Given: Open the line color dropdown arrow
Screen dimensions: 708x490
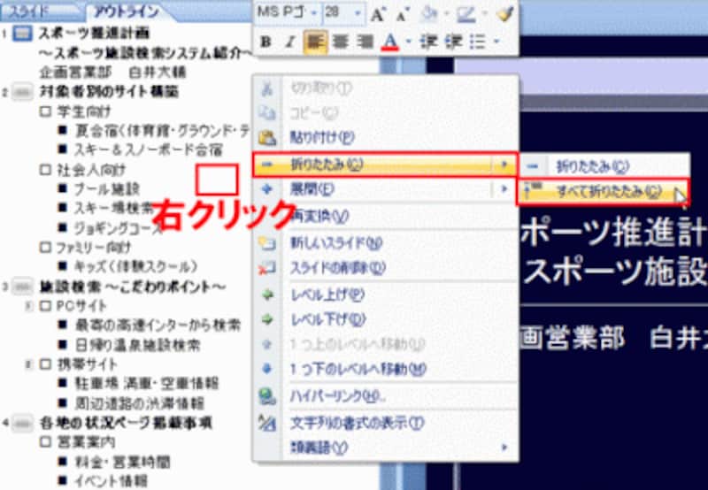Looking at the screenshot, I should pos(484,14).
